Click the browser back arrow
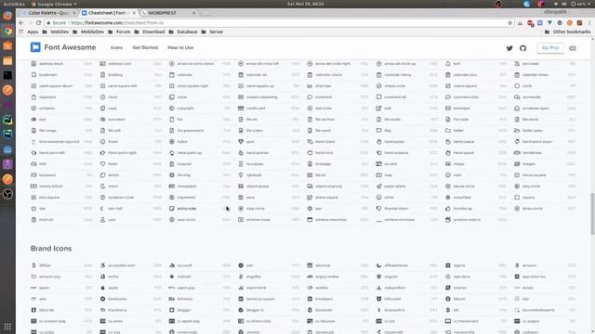 point(21,23)
